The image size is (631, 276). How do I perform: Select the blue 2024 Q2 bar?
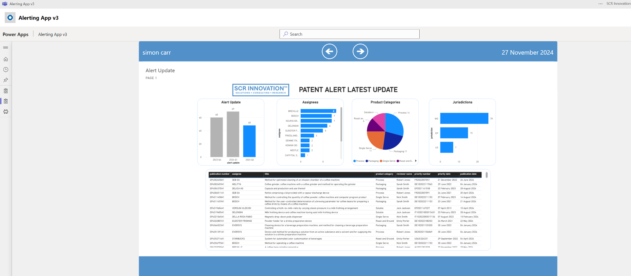[x=249, y=141]
